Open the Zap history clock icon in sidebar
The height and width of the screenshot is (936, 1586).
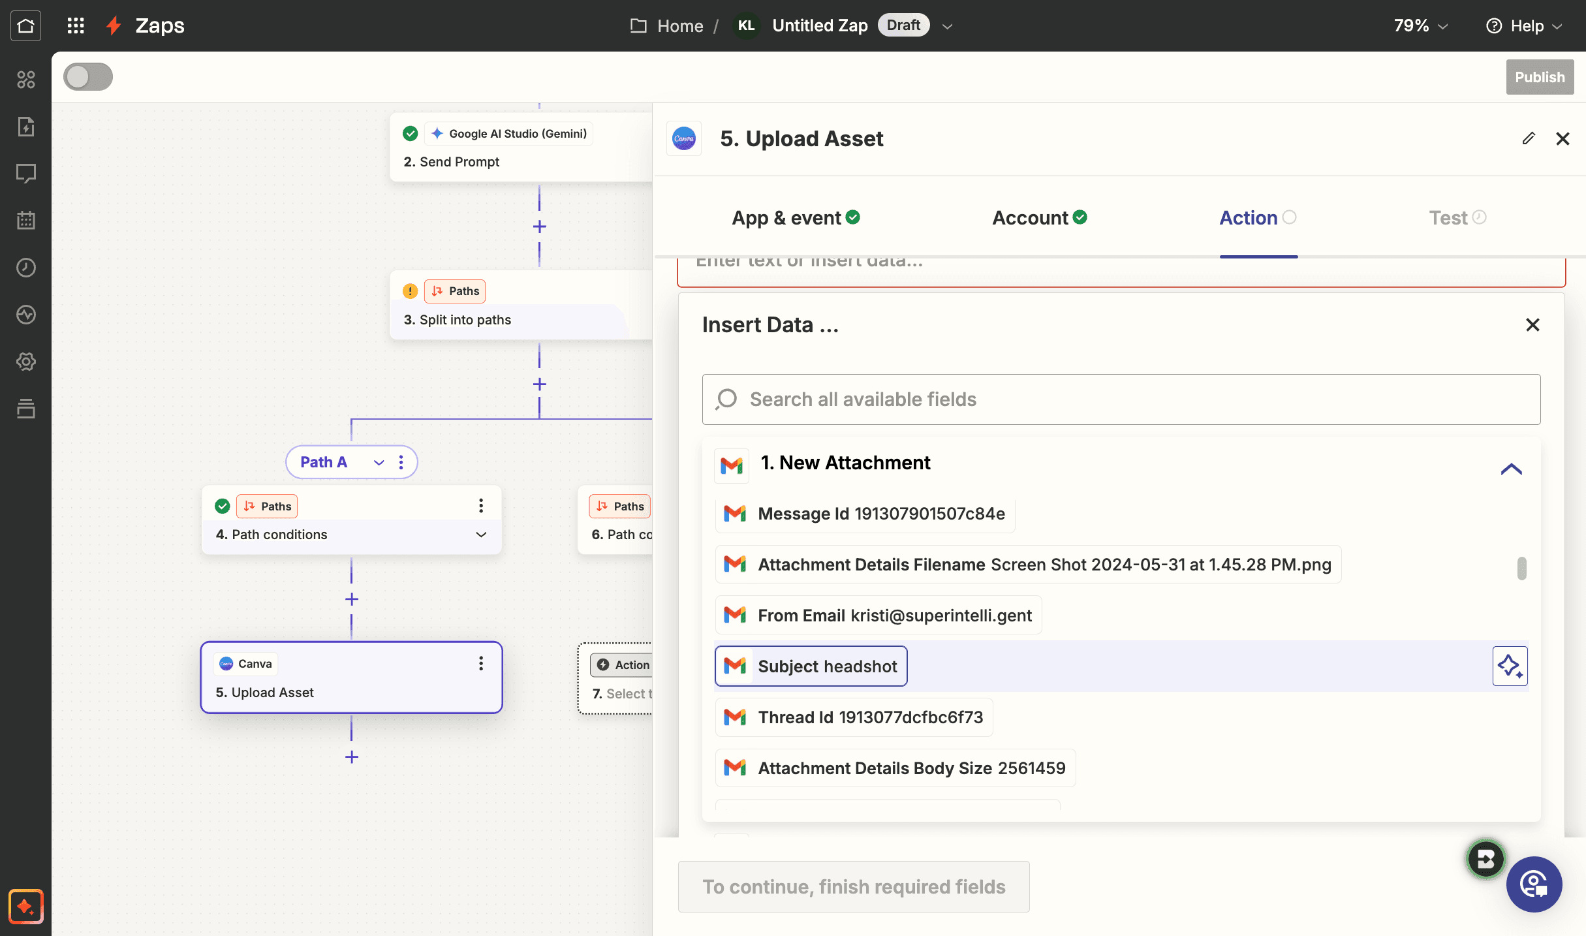tap(25, 268)
